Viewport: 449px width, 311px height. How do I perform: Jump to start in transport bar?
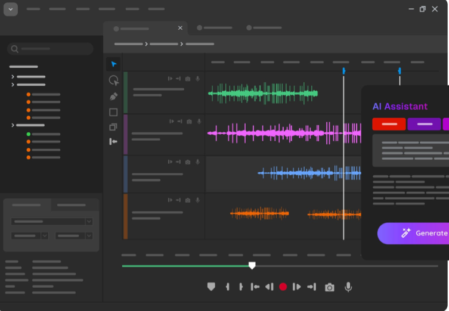click(x=255, y=287)
